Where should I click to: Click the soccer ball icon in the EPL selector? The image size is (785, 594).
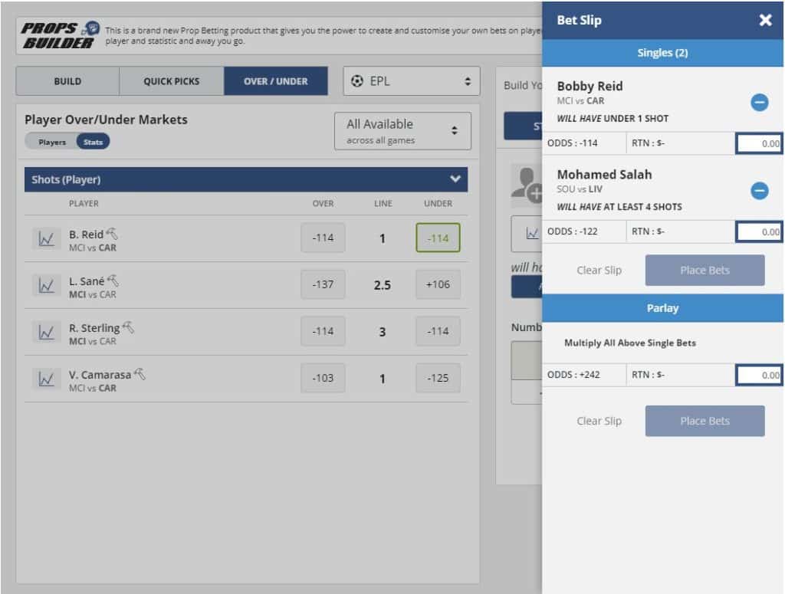pyautogui.click(x=357, y=81)
